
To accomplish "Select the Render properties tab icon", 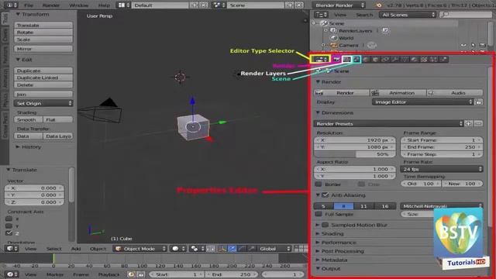I will (336, 59).
